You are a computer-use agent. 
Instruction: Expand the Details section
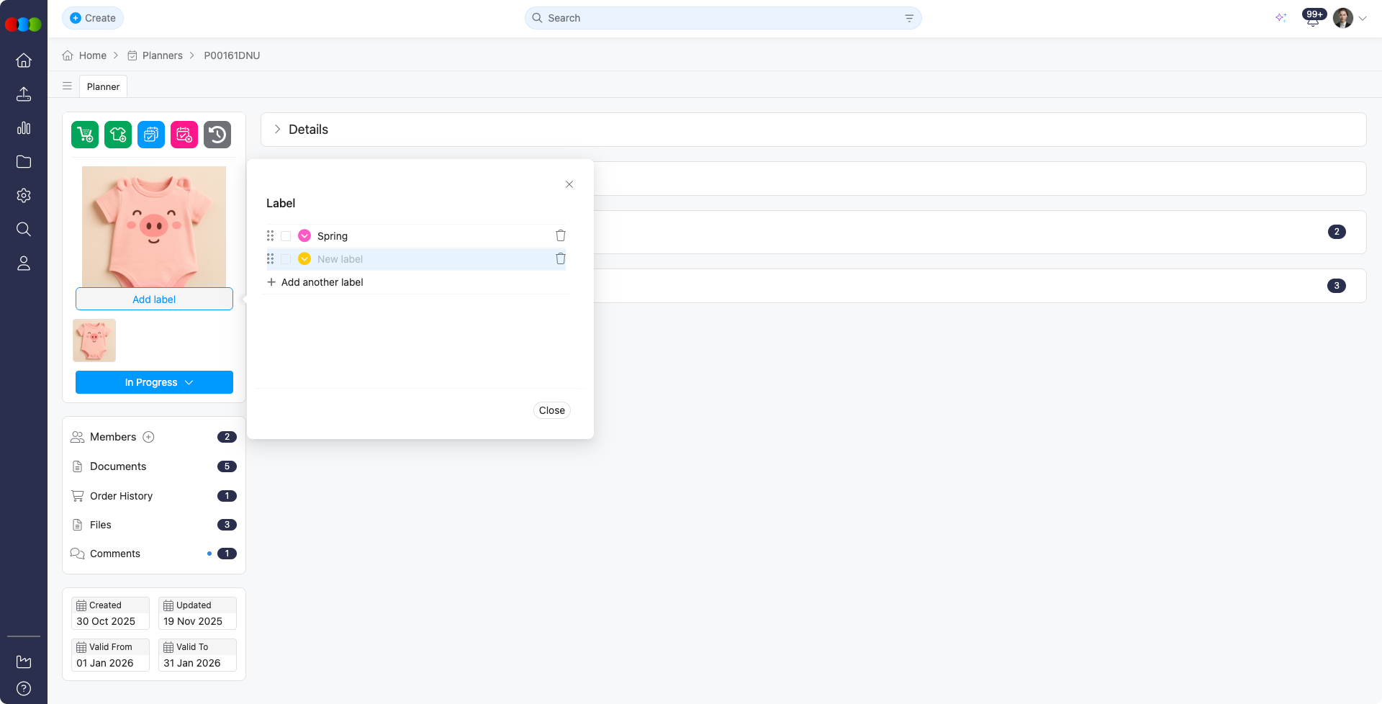click(x=277, y=130)
